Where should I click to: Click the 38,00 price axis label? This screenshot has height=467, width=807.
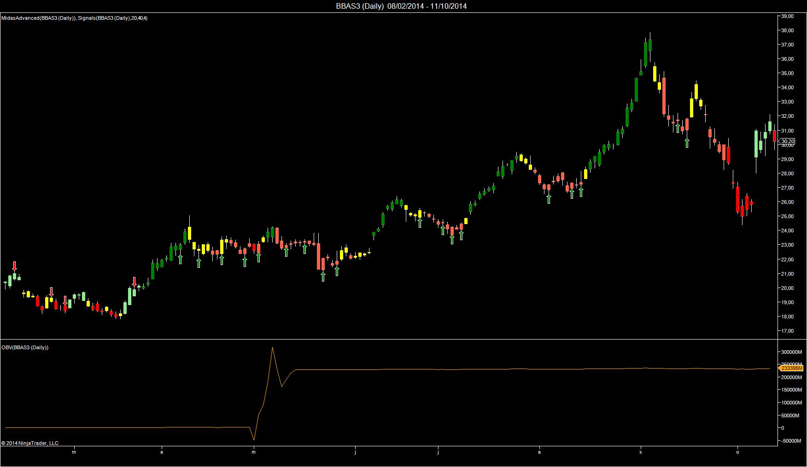point(787,30)
